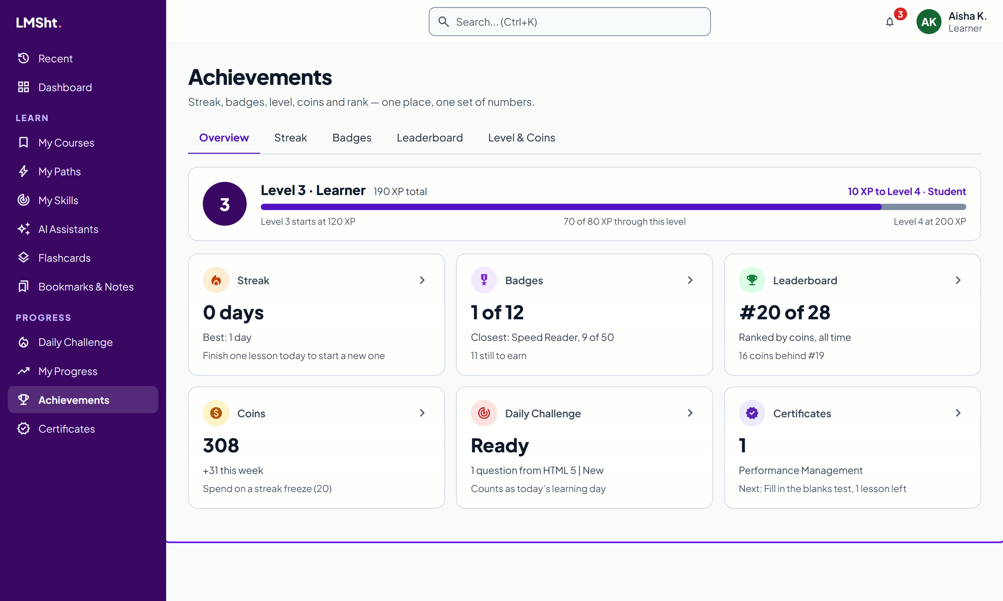Select the Overview tab
The height and width of the screenshot is (601, 1003).
(x=224, y=138)
